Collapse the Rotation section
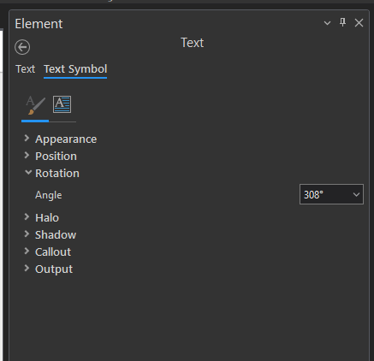Screen dimensions: 374x361 pos(28,172)
